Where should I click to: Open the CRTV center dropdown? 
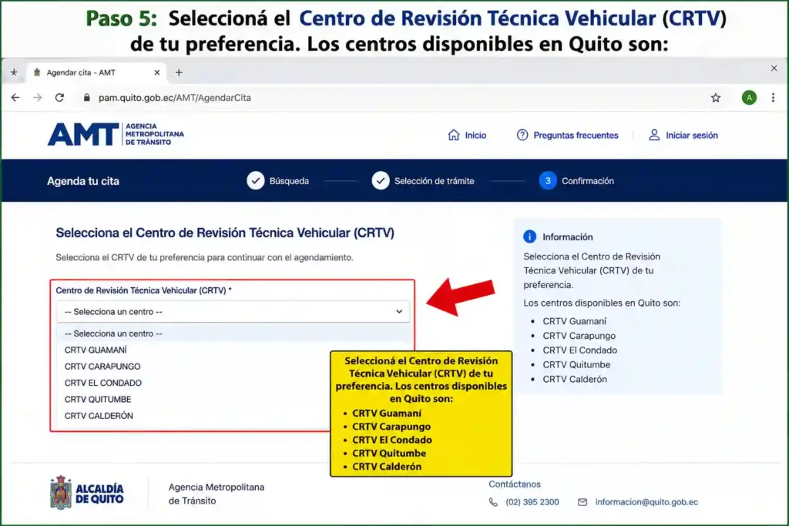click(233, 312)
